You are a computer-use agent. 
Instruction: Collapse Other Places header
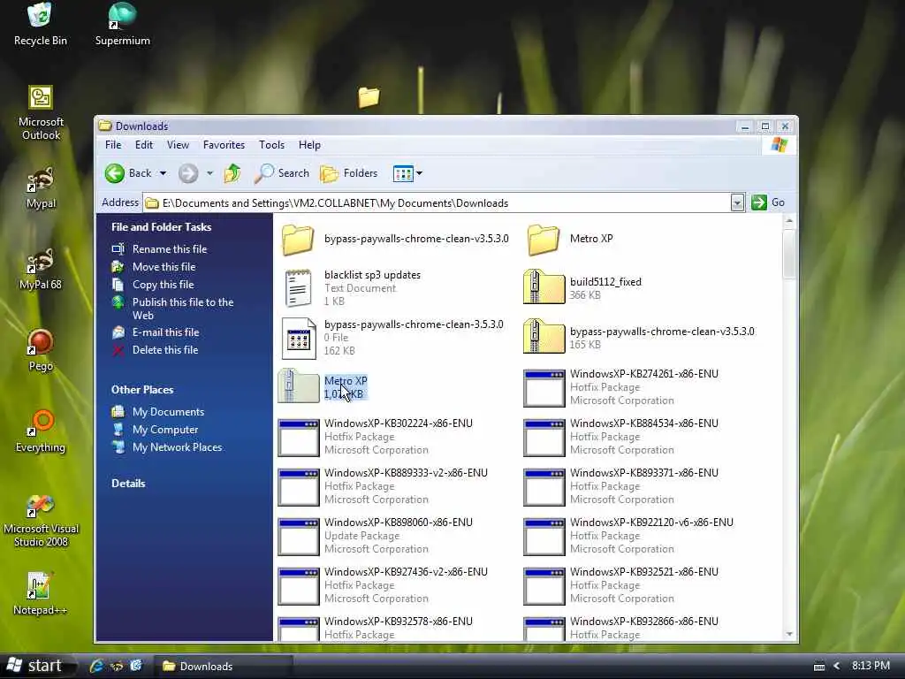142,390
